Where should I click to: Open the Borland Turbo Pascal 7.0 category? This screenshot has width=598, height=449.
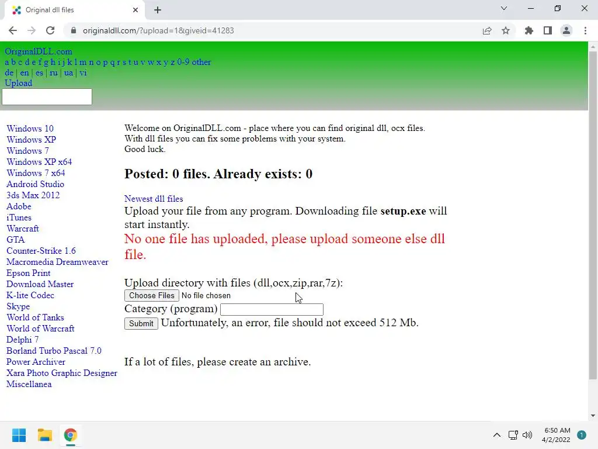(x=54, y=351)
